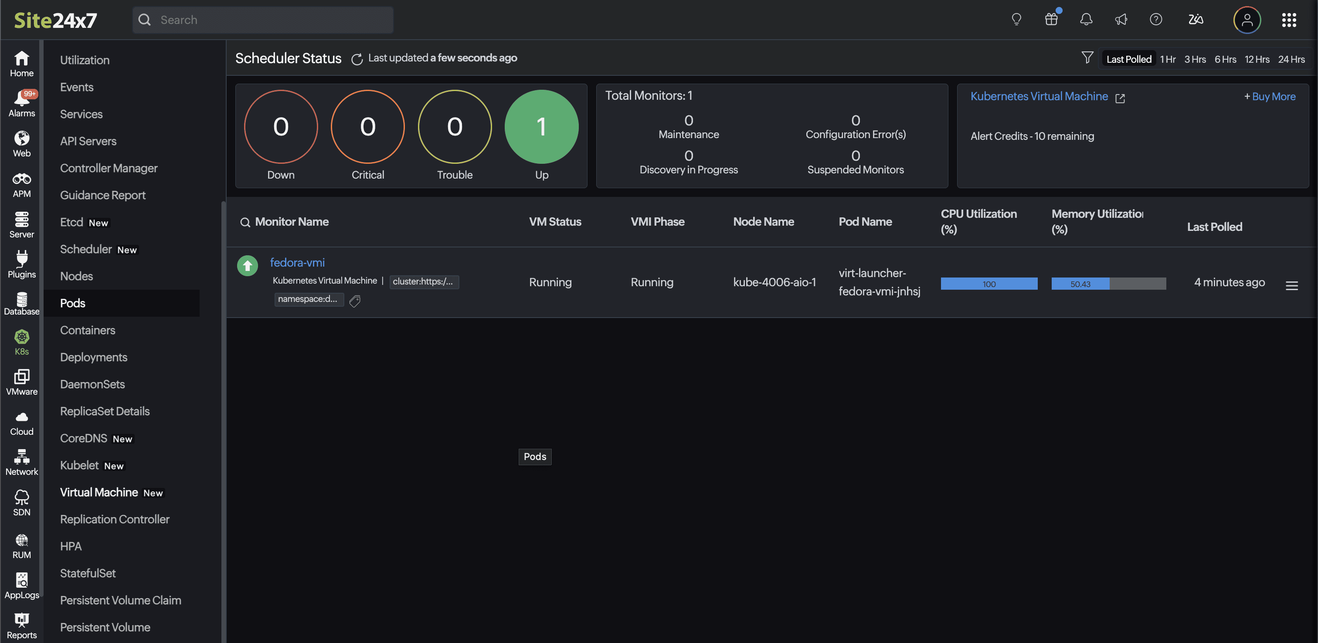
Task: Open Virtual Machine in the K8s menu
Action: (99, 492)
